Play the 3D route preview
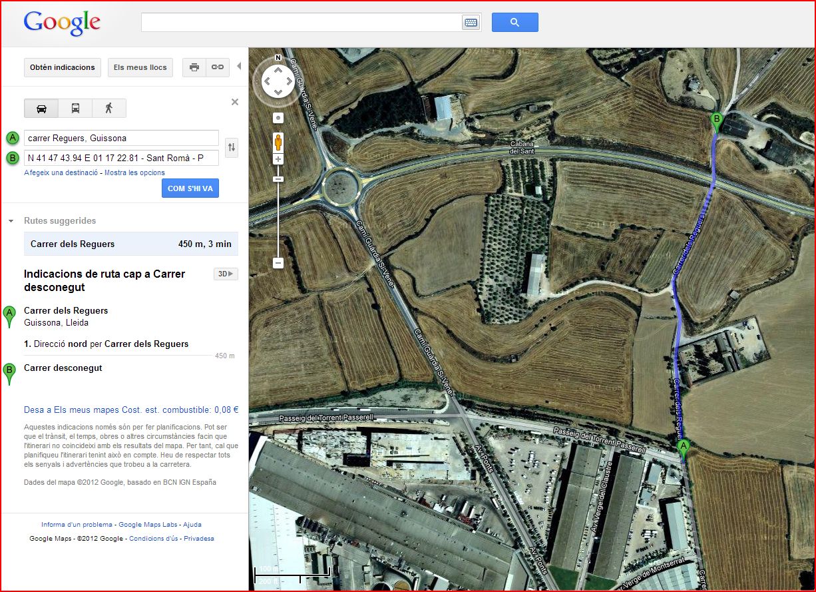 pos(225,274)
